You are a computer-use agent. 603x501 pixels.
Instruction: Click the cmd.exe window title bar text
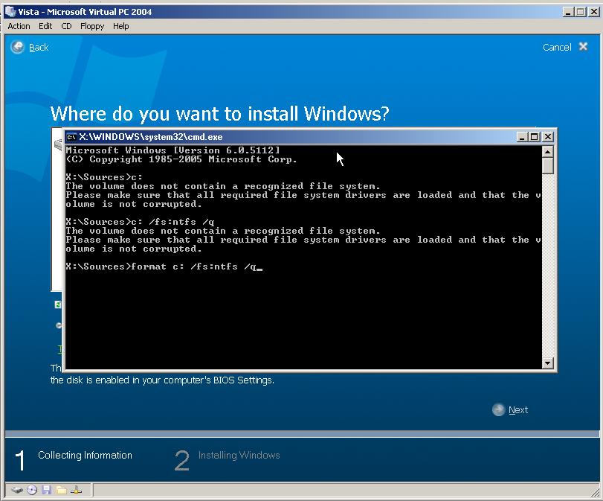tap(151, 137)
